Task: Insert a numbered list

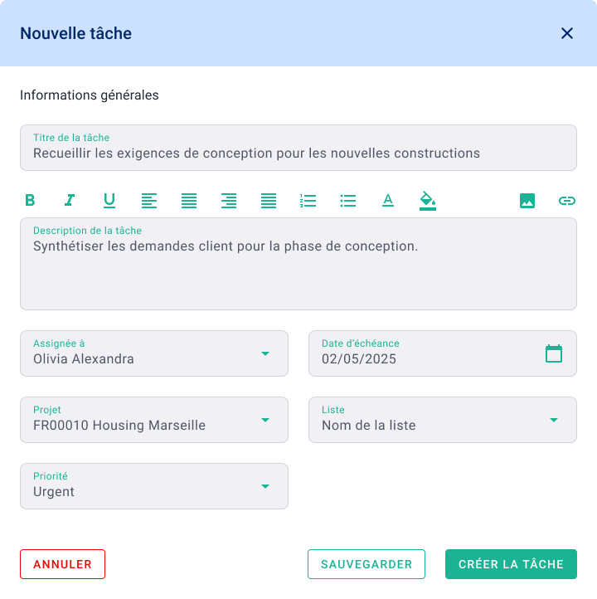Action: [x=308, y=200]
